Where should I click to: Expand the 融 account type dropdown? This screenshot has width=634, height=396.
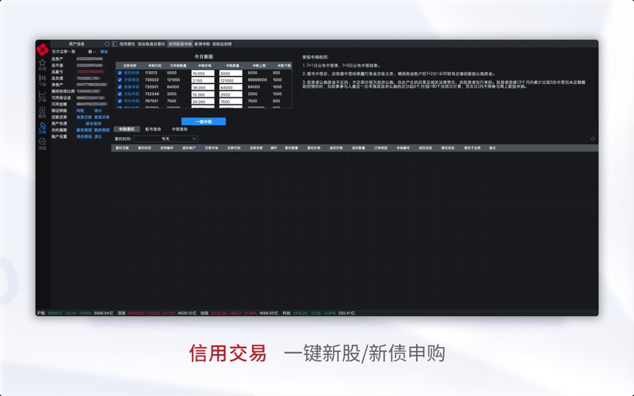pyautogui.click(x=92, y=51)
